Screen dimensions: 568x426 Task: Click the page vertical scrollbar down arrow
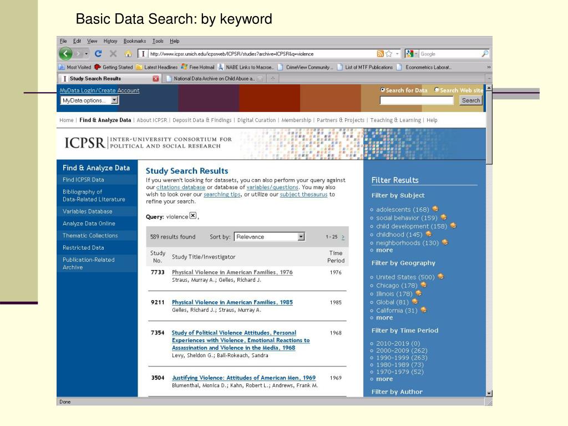[x=489, y=393]
